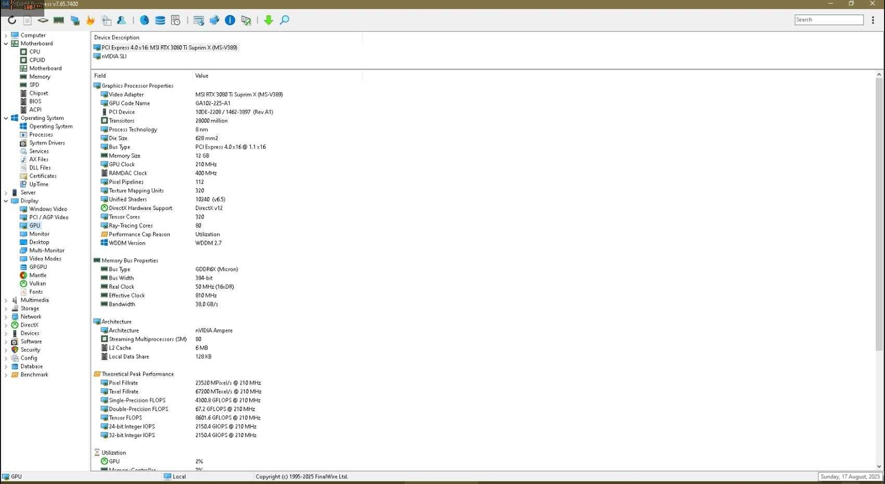
Task: Expand the Network tree node
Action: (6, 317)
